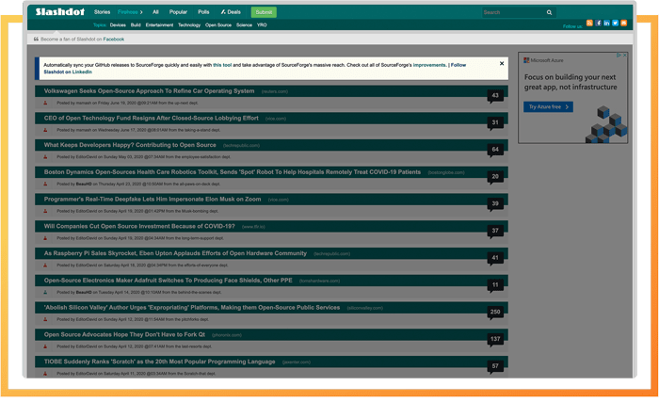This screenshot has height=402, width=659.
Task: Open the RSS feed icon
Action: point(589,24)
